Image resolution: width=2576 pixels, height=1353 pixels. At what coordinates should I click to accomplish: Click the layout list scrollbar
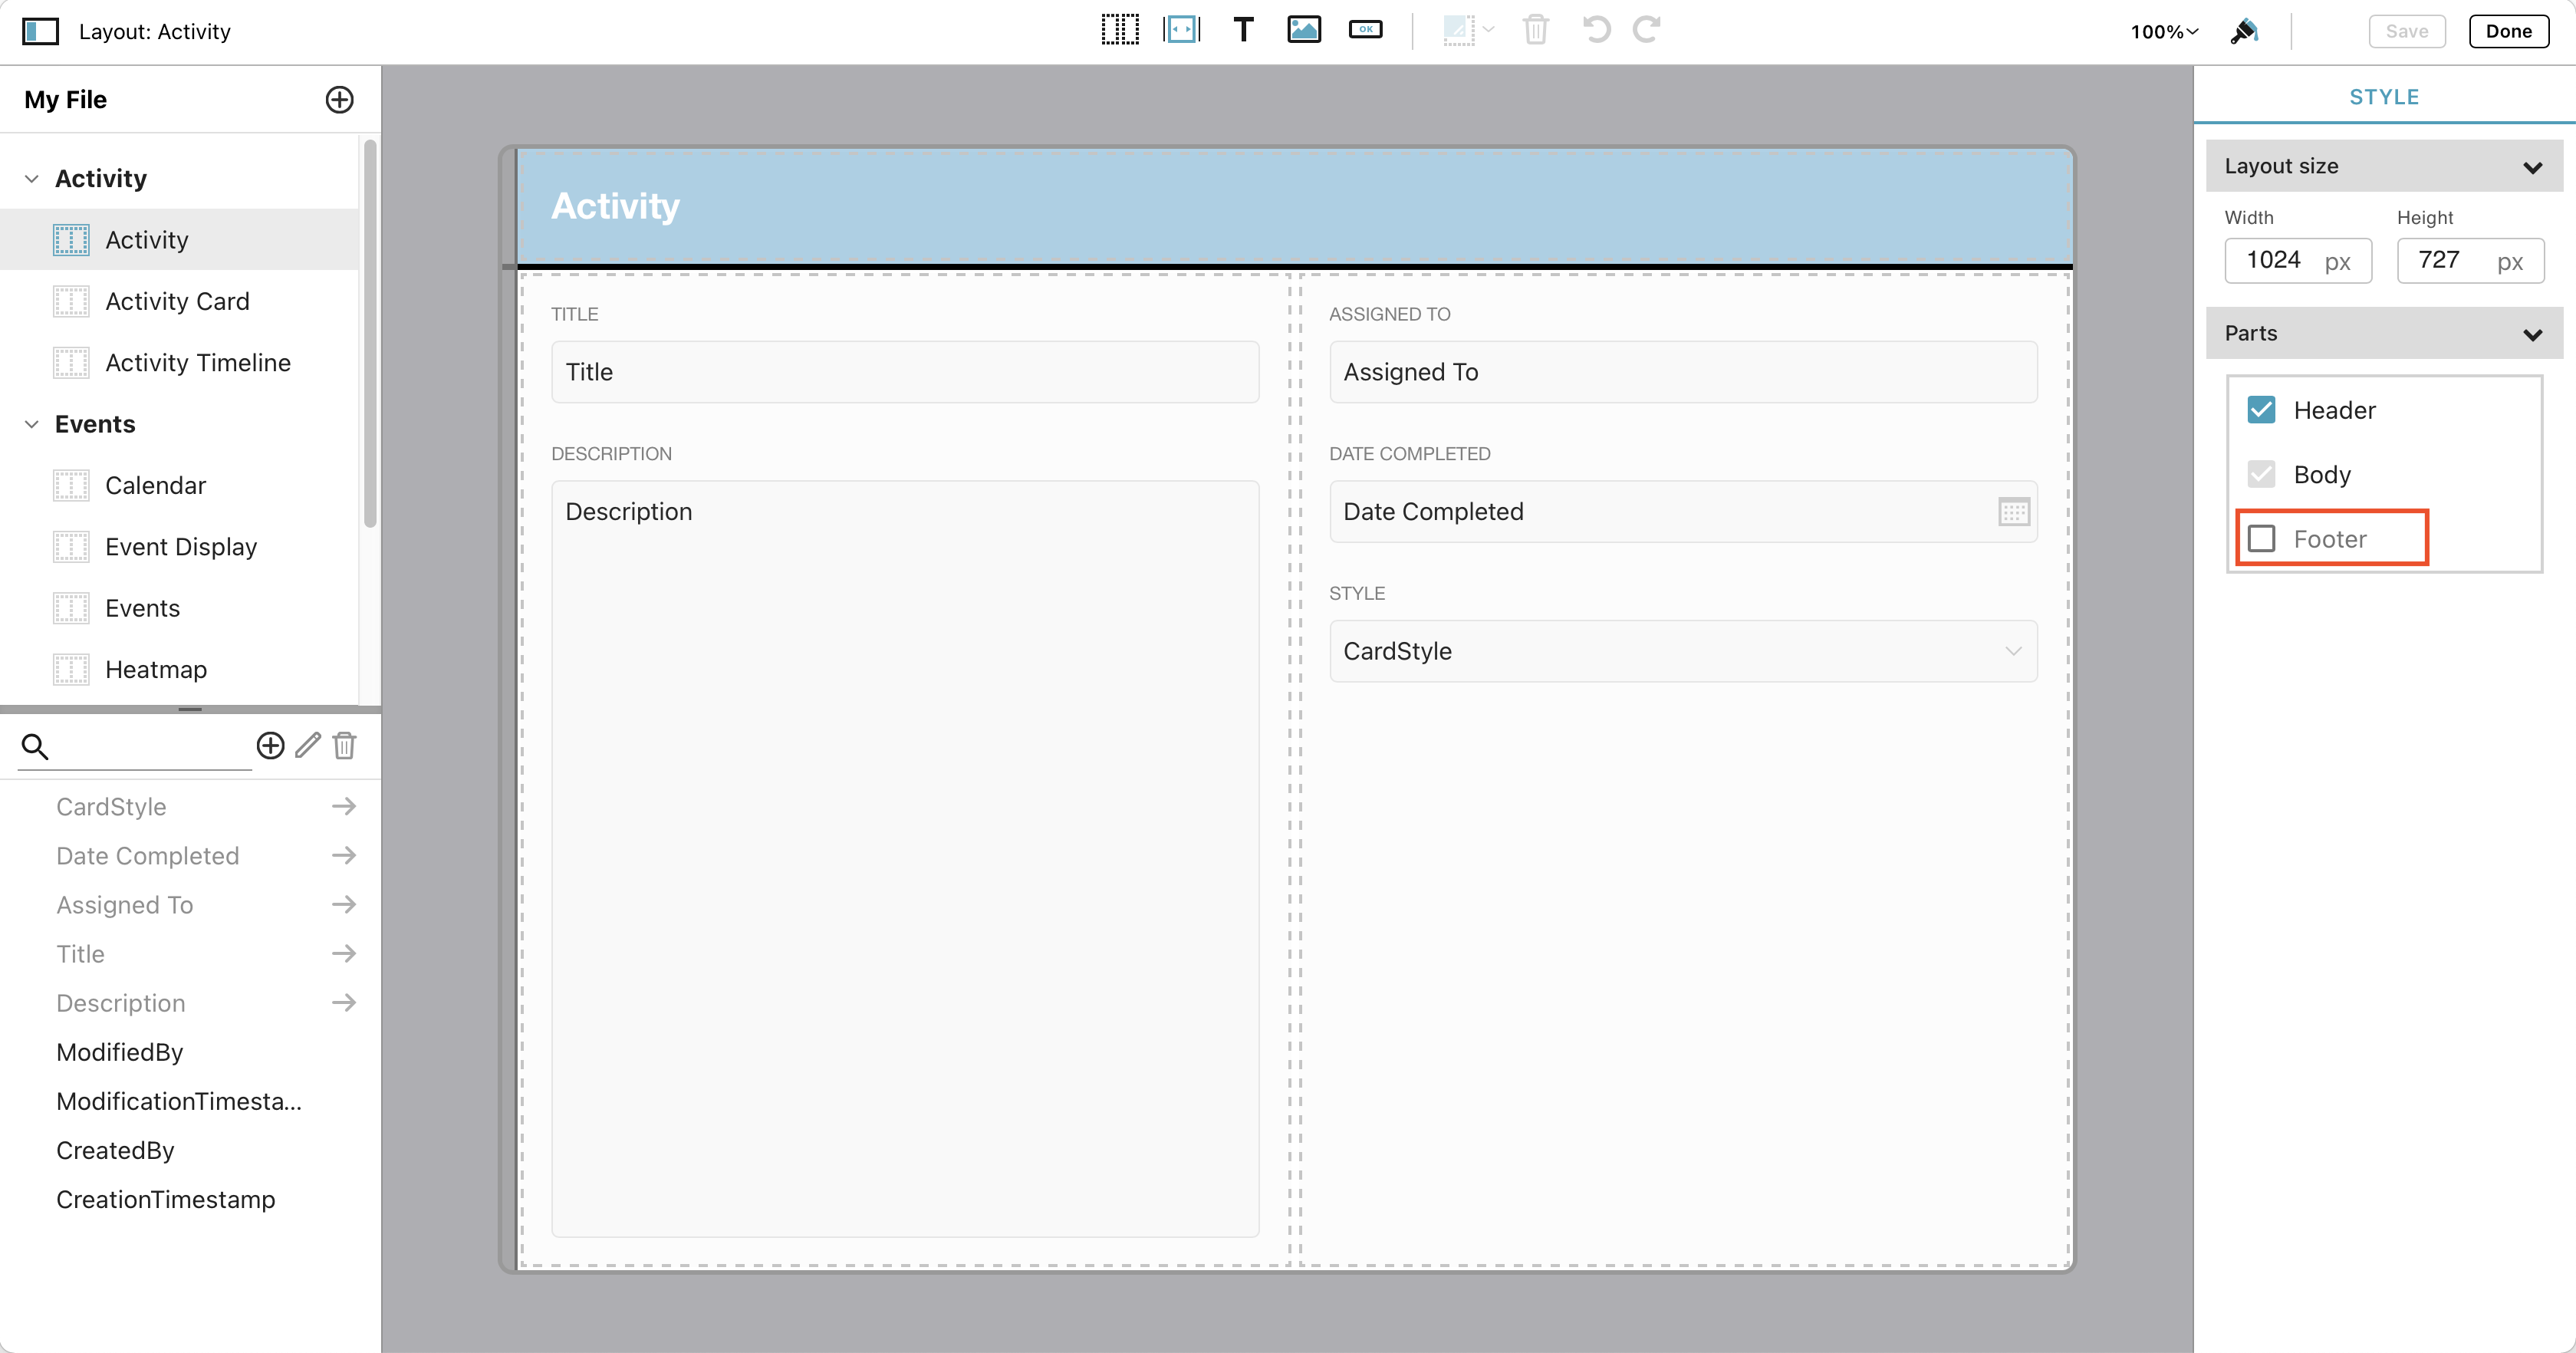pyautogui.click(x=370, y=333)
